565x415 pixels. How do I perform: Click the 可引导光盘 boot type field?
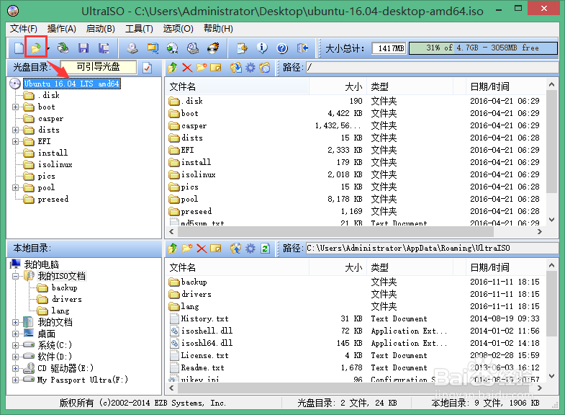point(98,67)
